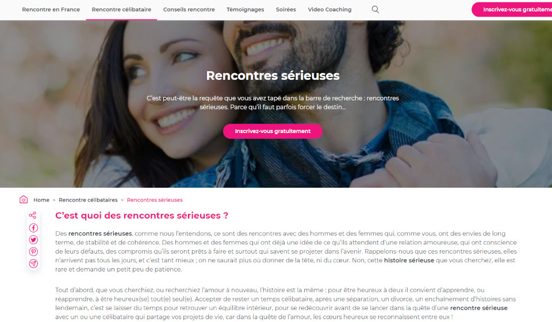This screenshot has height=322, width=552.
Task: Click the Rencontres sérieuses hero title
Action: [x=273, y=76]
